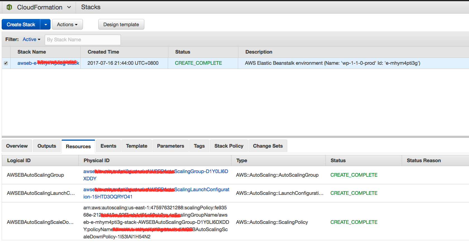Open the Change Sets tab
This screenshot has width=469, height=242.
pos(268,146)
